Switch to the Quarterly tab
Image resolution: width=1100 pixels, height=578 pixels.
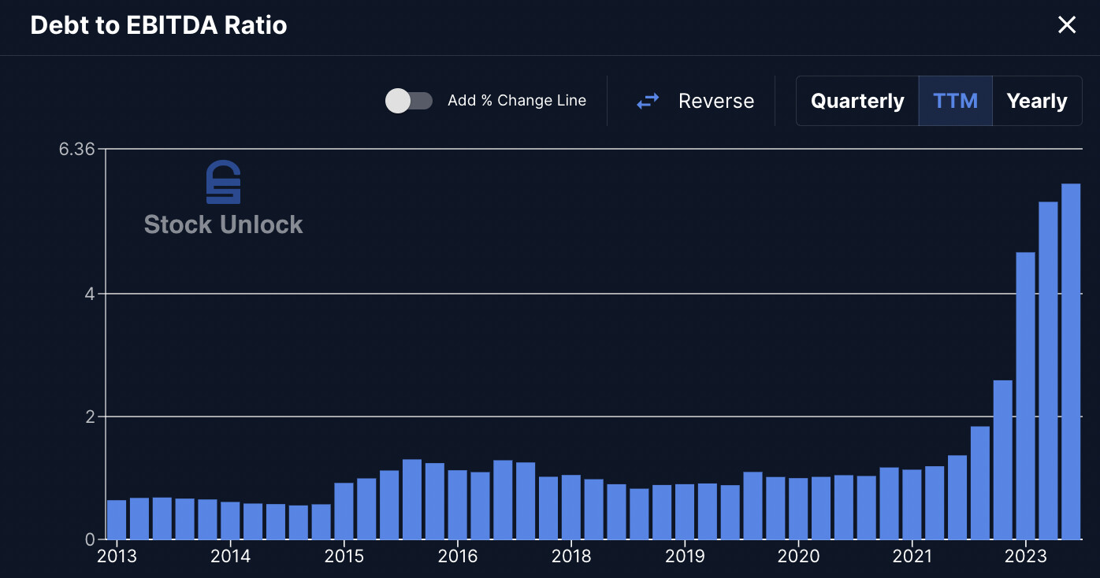(857, 101)
